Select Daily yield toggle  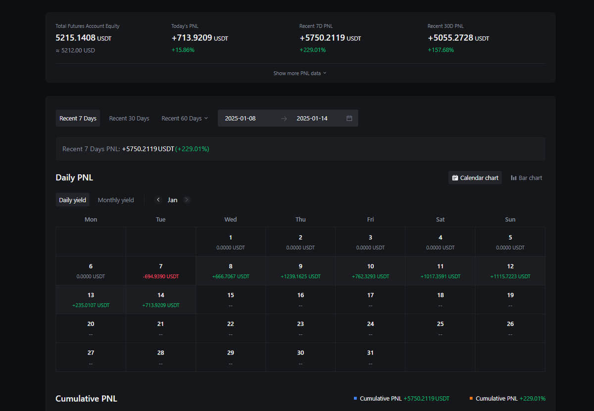(x=72, y=200)
